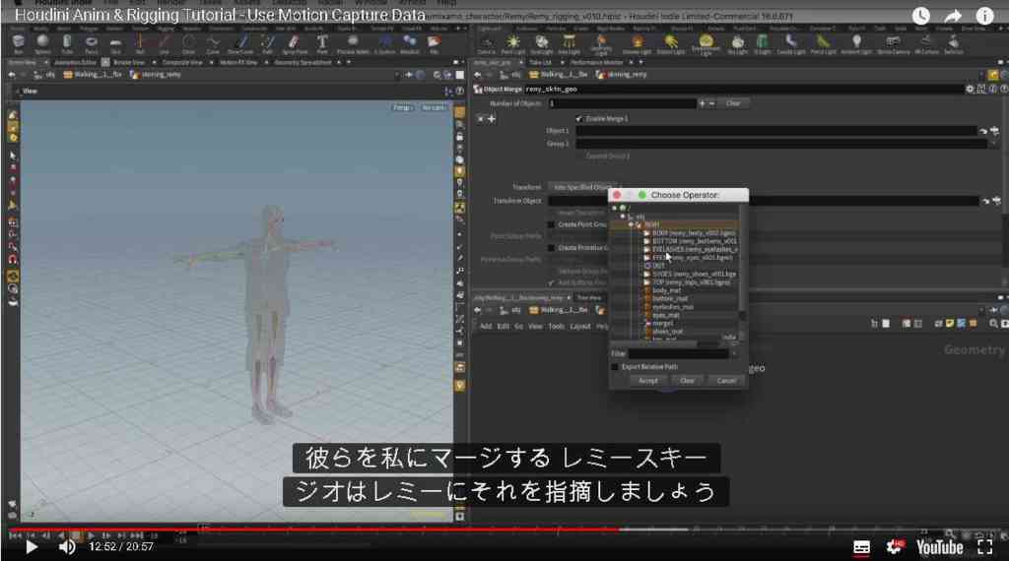Switch to the Performance Monitor tab
1009x561 pixels.
(x=596, y=62)
